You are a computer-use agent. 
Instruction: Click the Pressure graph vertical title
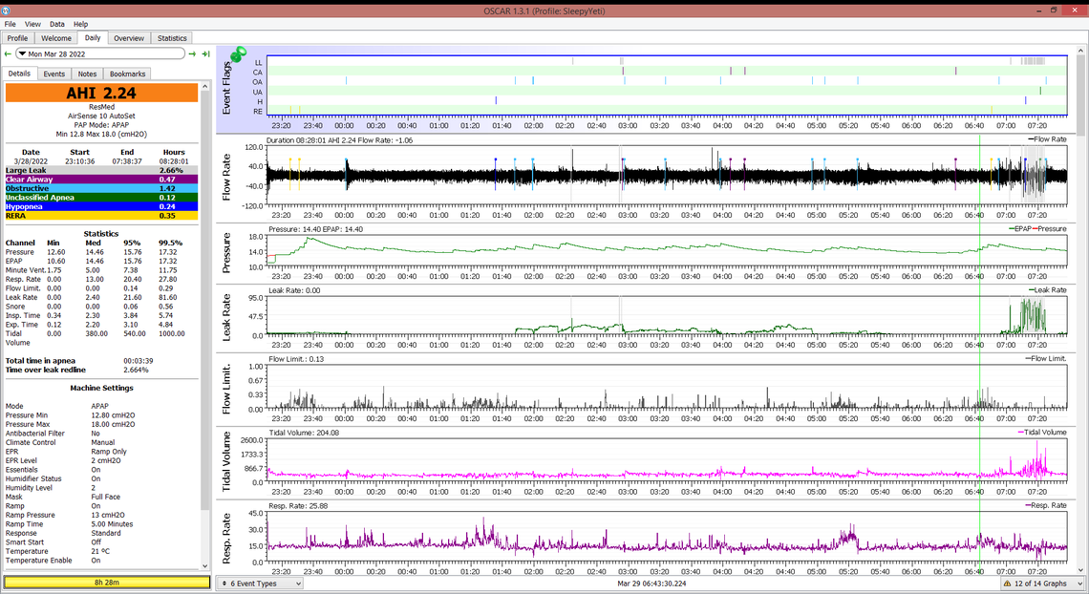pyautogui.click(x=226, y=252)
